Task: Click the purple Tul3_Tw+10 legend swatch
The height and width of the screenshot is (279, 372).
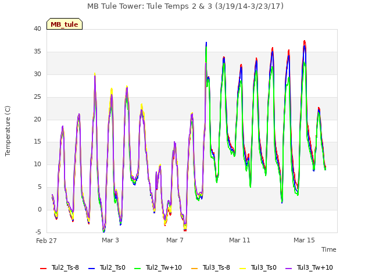Action: point(288,269)
